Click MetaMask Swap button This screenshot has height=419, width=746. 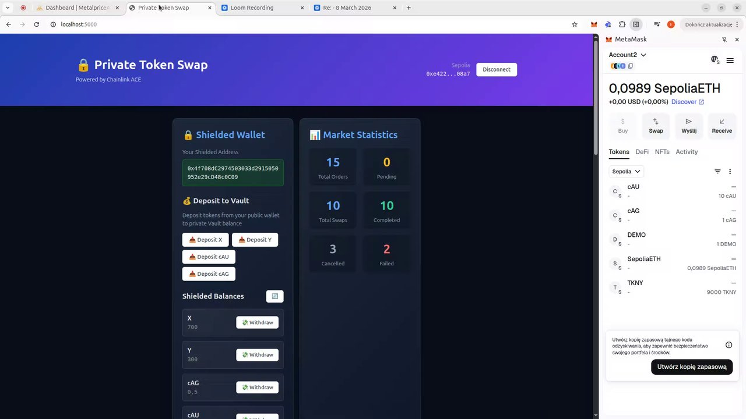coord(656,125)
